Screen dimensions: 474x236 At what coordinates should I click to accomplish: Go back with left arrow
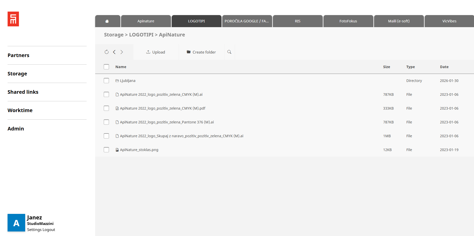(x=114, y=52)
